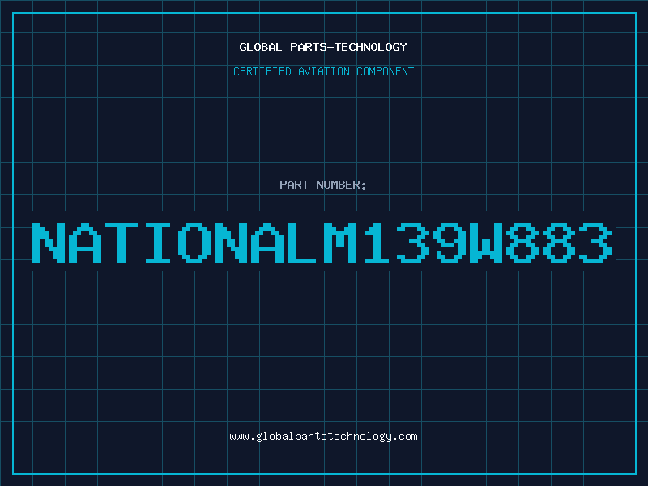Image resolution: width=648 pixels, height=486 pixels.
Task: Click the digit 1 in the part number
Action: click(x=377, y=243)
